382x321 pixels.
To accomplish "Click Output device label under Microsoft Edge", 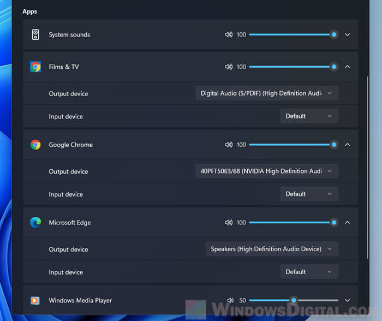I will coord(68,249).
